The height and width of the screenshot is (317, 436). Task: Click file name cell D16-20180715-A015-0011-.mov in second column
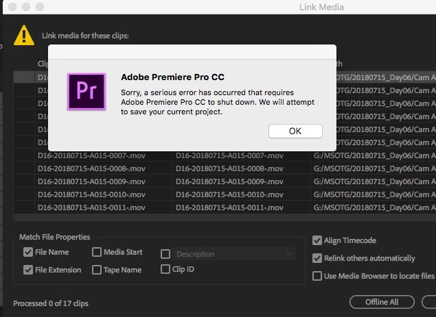tap(230, 207)
